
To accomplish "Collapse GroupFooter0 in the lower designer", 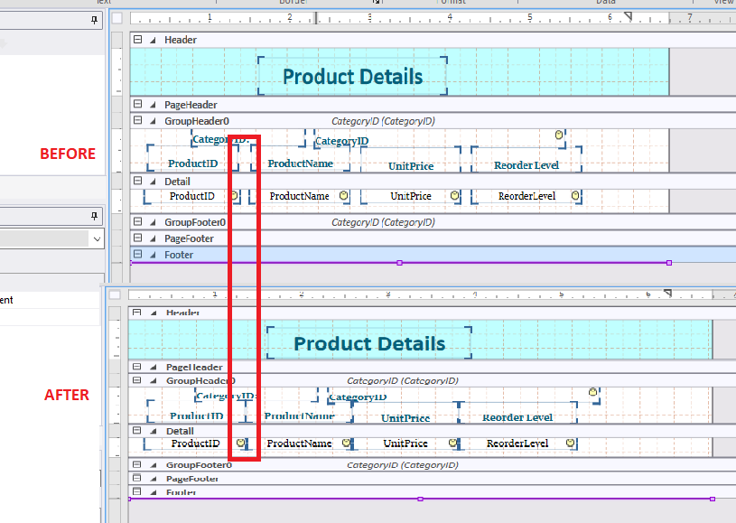I will point(136,464).
